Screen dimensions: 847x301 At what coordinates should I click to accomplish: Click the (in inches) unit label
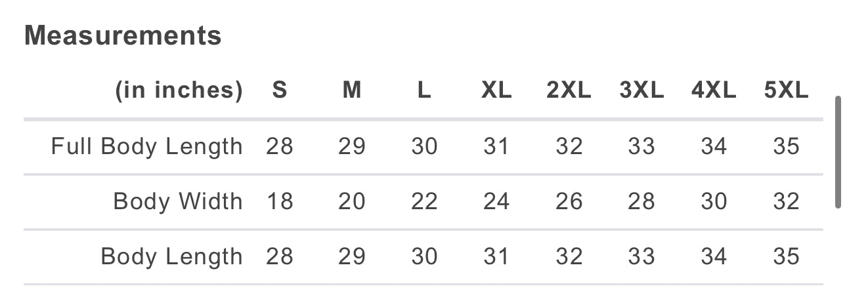(x=179, y=90)
